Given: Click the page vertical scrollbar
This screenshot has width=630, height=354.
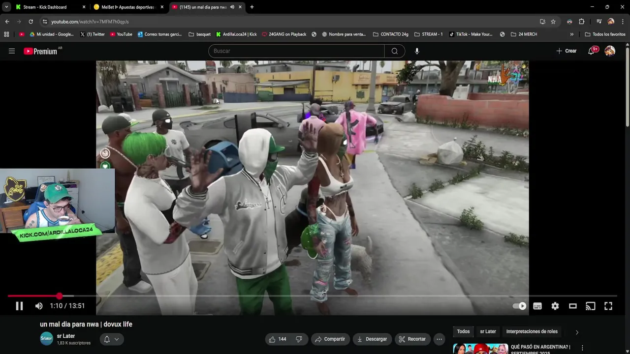Looking at the screenshot, I should point(628,86).
